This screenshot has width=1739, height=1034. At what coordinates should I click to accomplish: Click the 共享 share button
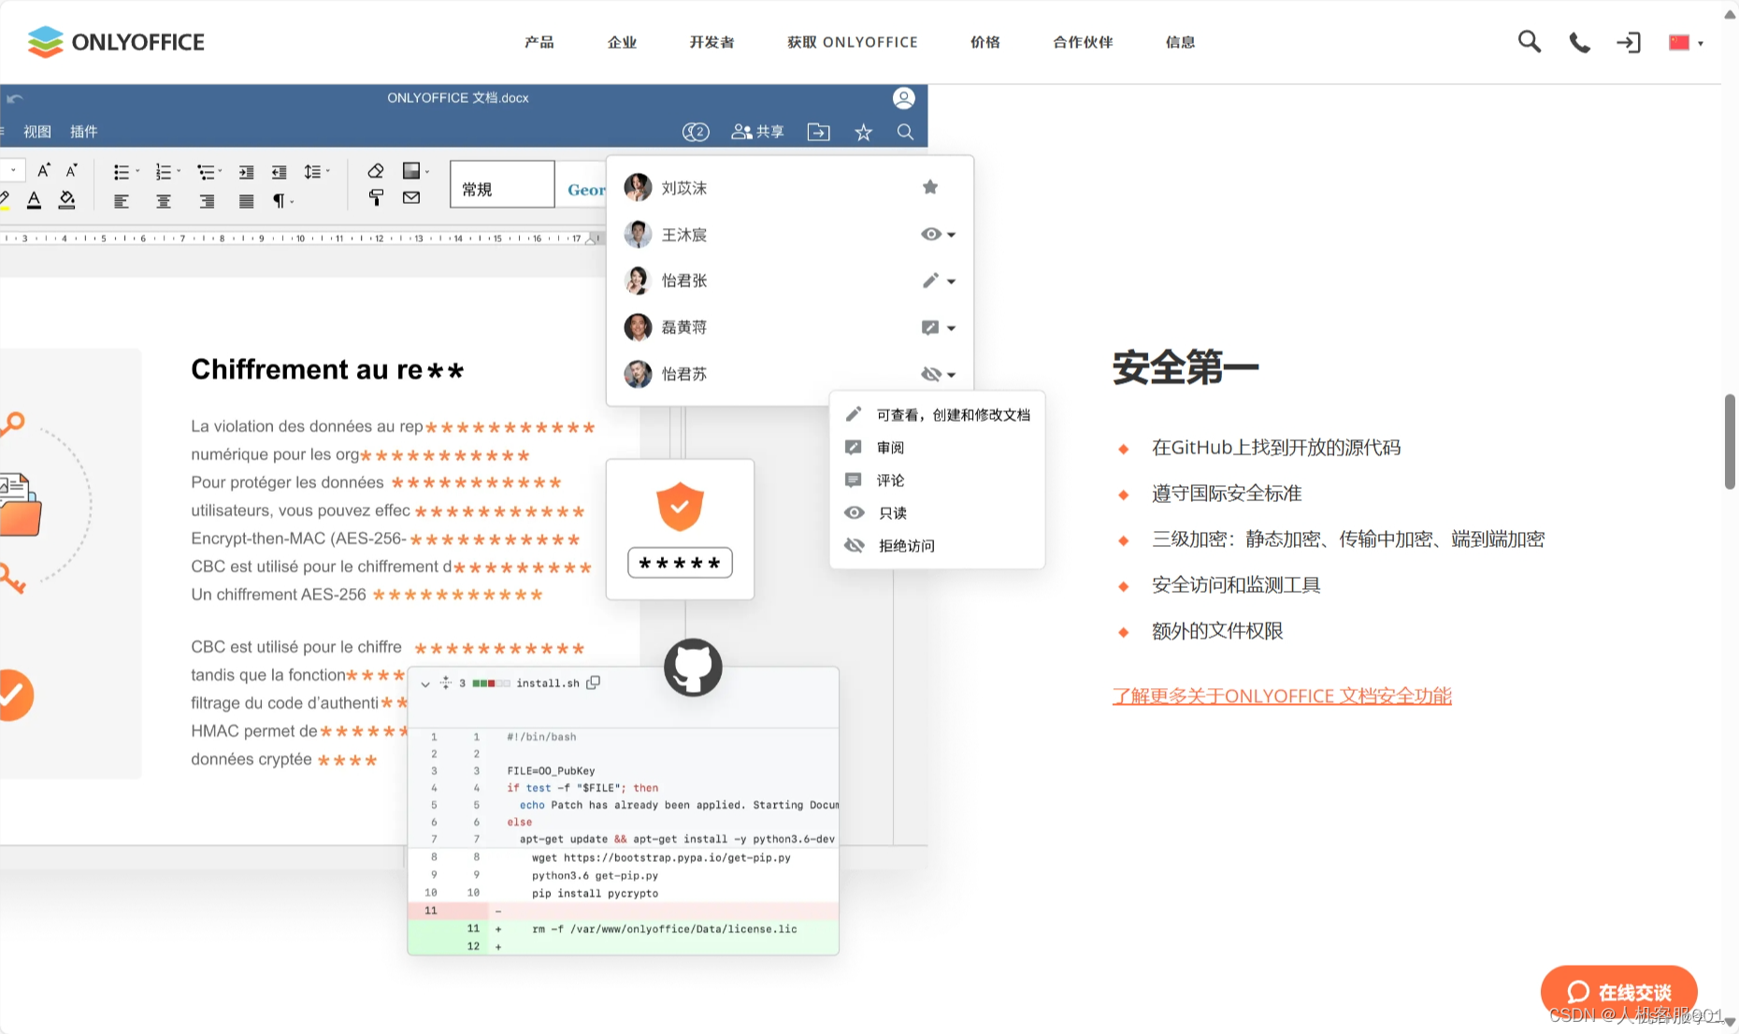[758, 132]
